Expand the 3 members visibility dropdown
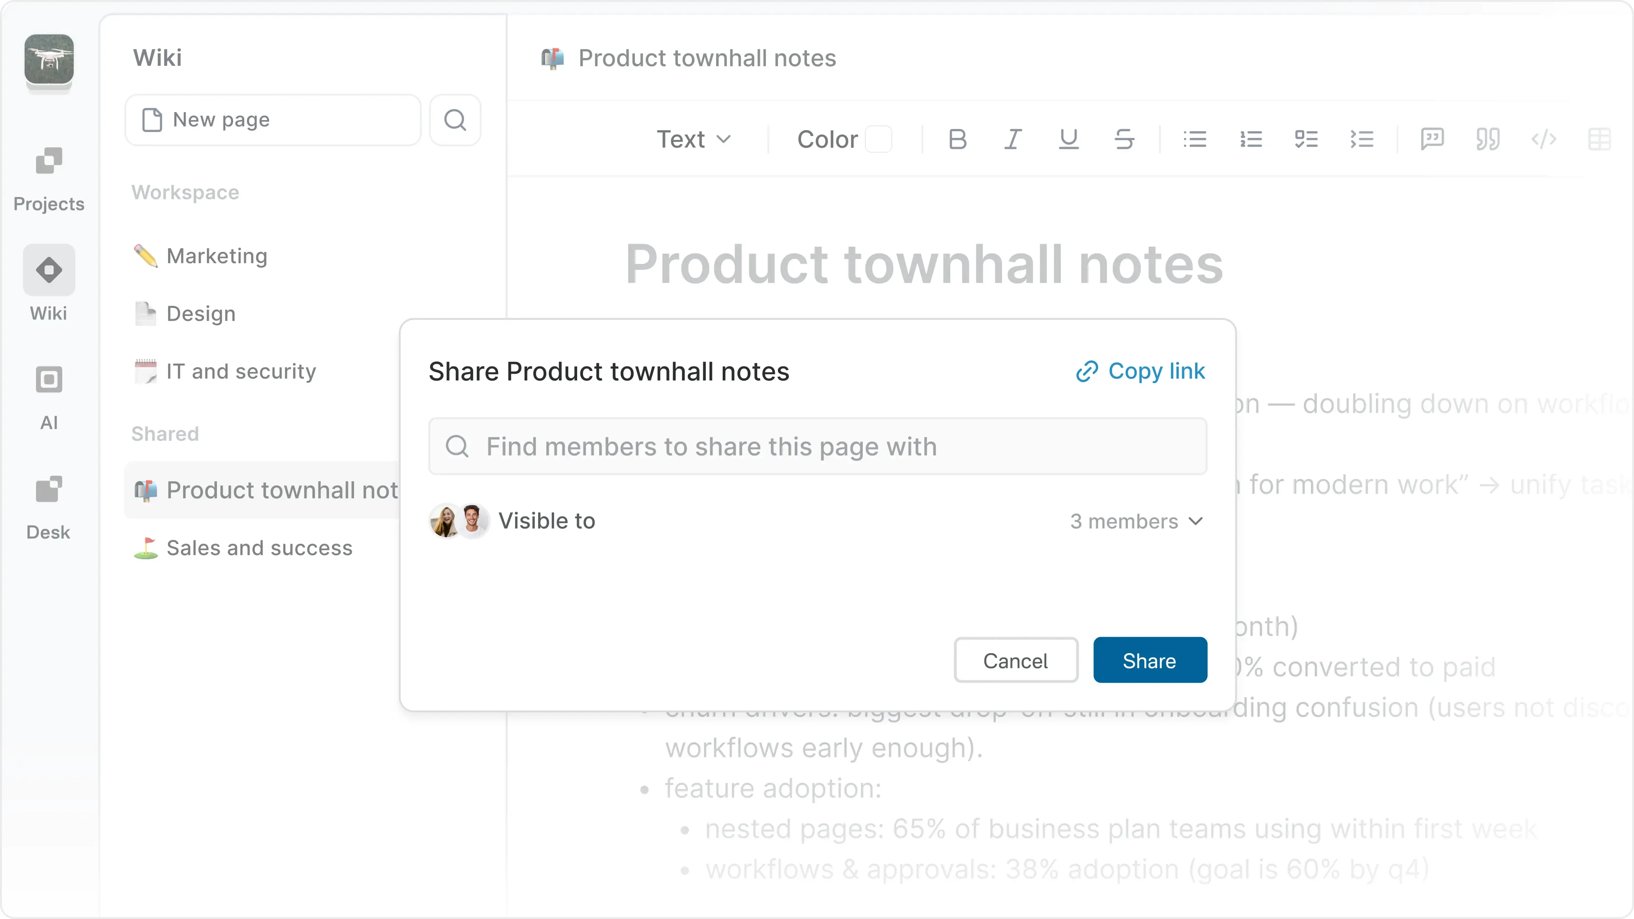Image resolution: width=1634 pixels, height=919 pixels. coord(1136,521)
